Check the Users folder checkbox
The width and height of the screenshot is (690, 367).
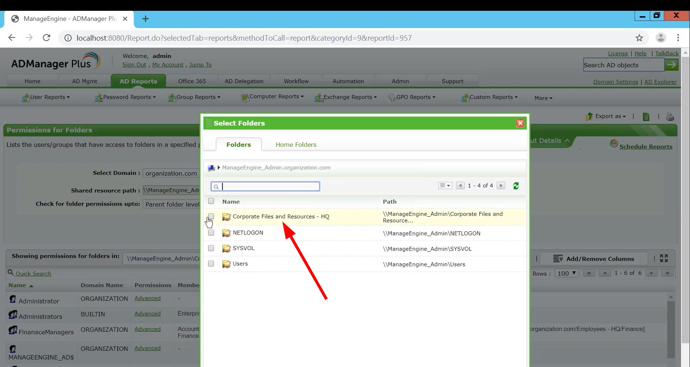coord(211,264)
